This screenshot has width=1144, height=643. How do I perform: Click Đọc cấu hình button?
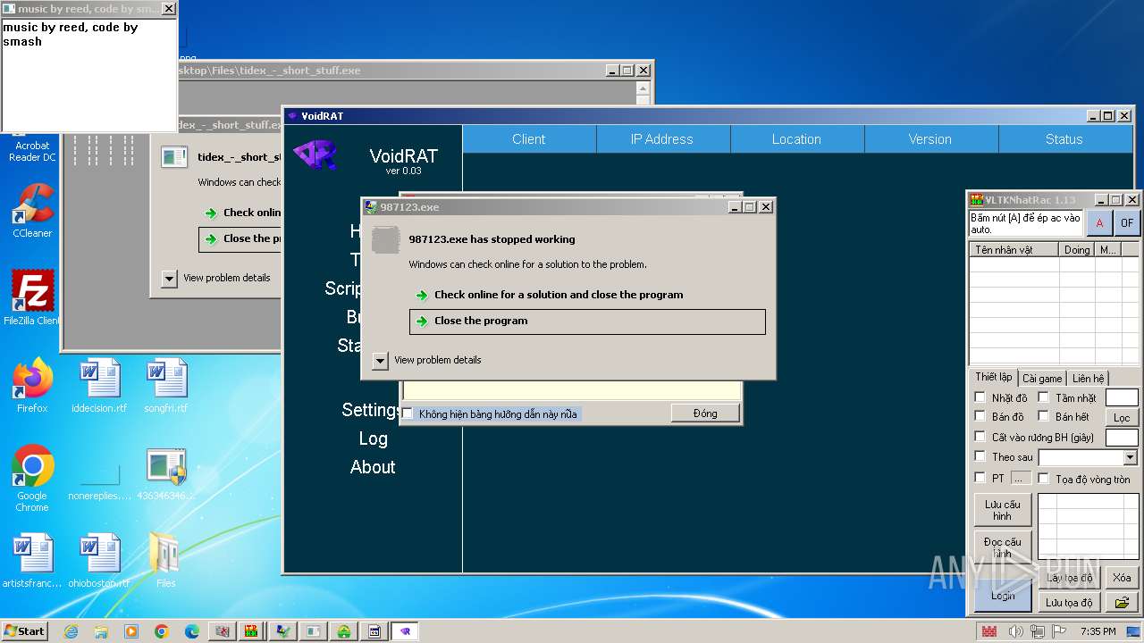[x=1002, y=547]
